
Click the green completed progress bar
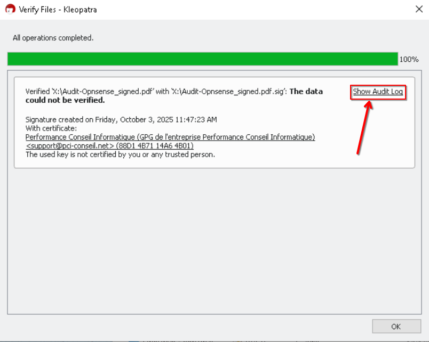coord(202,59)
